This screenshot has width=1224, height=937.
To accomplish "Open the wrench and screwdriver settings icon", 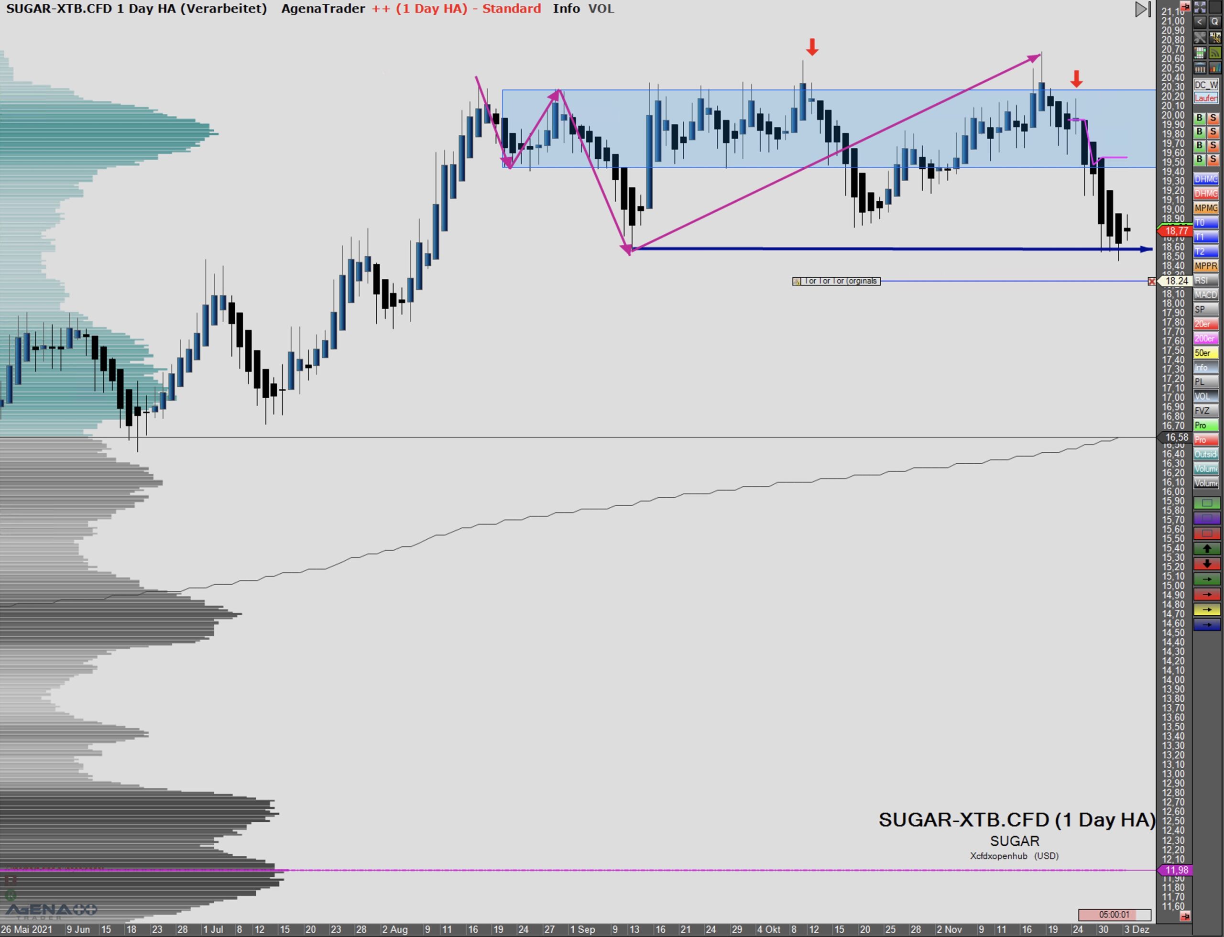I will coord(1200,37).
